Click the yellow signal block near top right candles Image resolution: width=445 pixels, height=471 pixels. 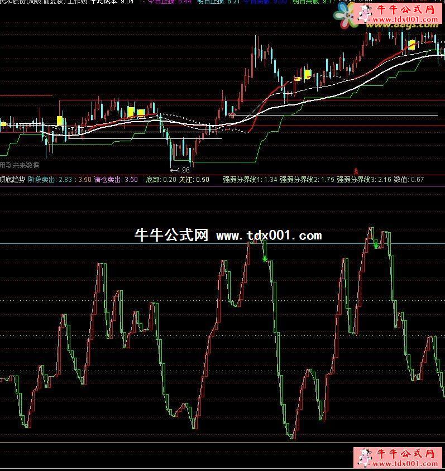411,45
